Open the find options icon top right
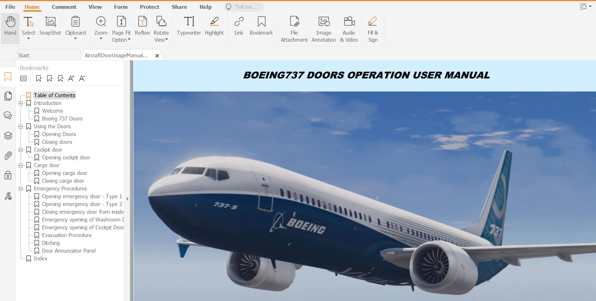Screen dimensions: 596x301 point(583,7)
